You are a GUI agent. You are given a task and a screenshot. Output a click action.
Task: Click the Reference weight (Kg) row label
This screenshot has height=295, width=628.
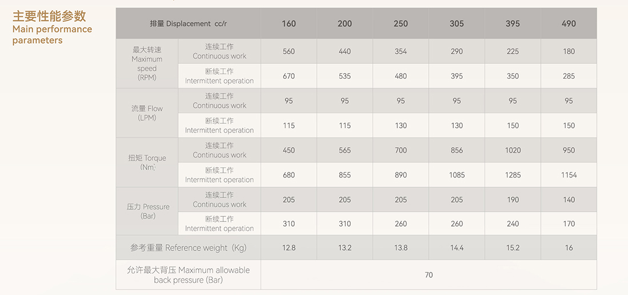[188, 248]
